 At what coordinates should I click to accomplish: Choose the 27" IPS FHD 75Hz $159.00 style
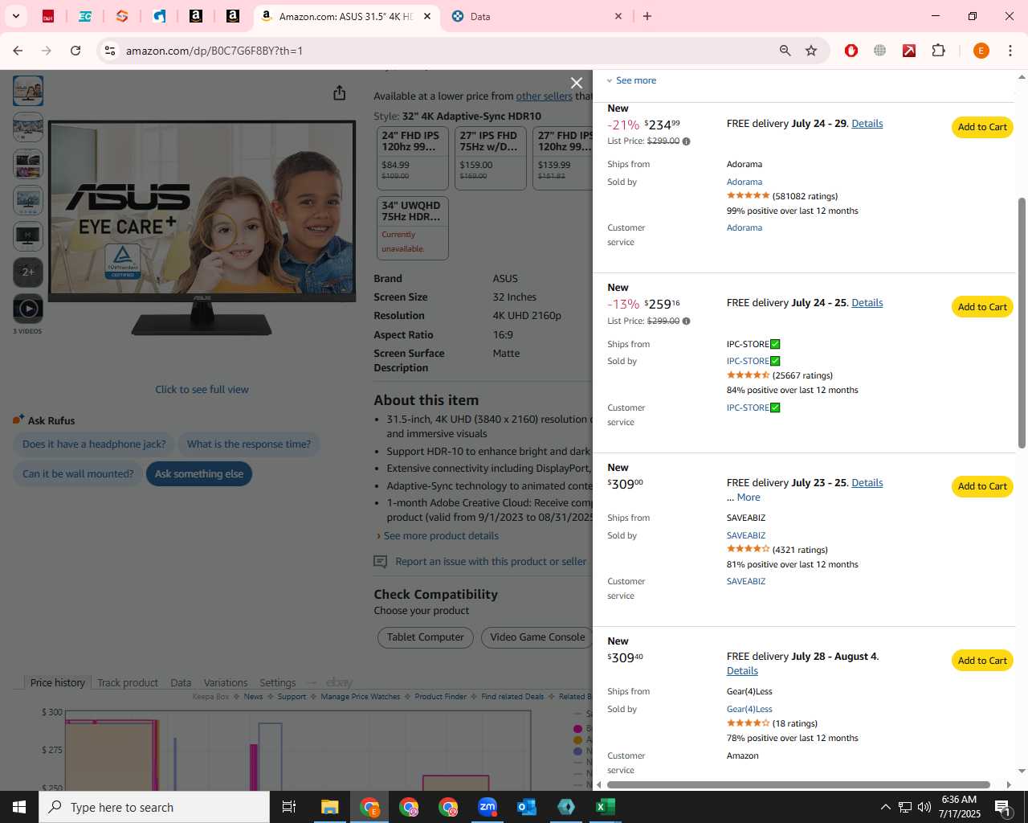click(491, 158)
